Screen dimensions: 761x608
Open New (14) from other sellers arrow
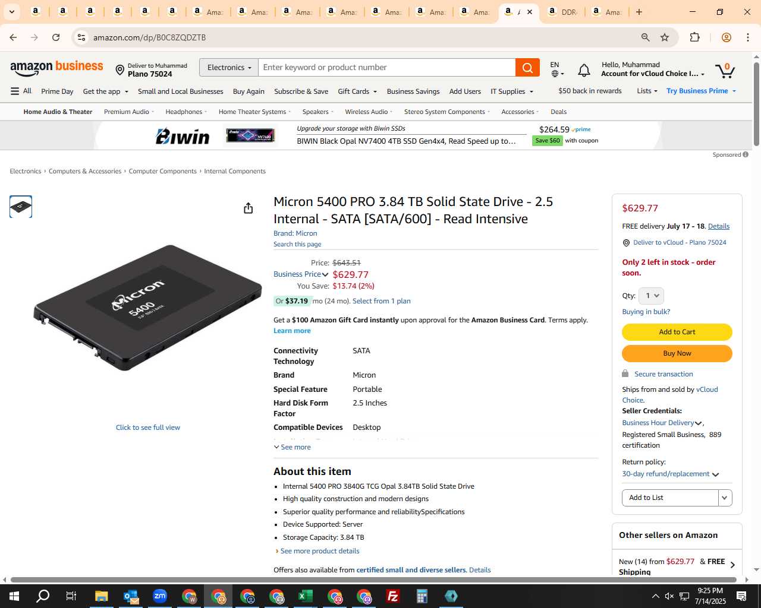coord(732,565)
